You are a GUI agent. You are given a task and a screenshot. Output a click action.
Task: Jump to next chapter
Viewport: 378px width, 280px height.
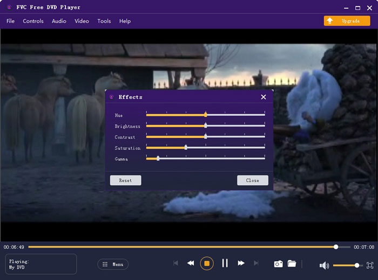pyautogui.click(x=256, y=263)
